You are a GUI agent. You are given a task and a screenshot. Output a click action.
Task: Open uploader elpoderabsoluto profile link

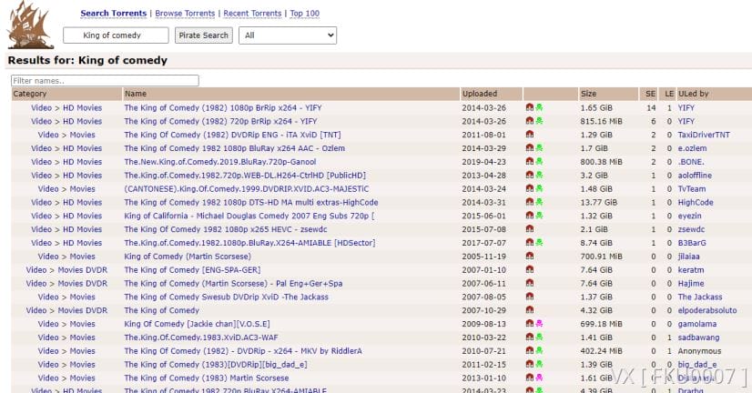707,310
